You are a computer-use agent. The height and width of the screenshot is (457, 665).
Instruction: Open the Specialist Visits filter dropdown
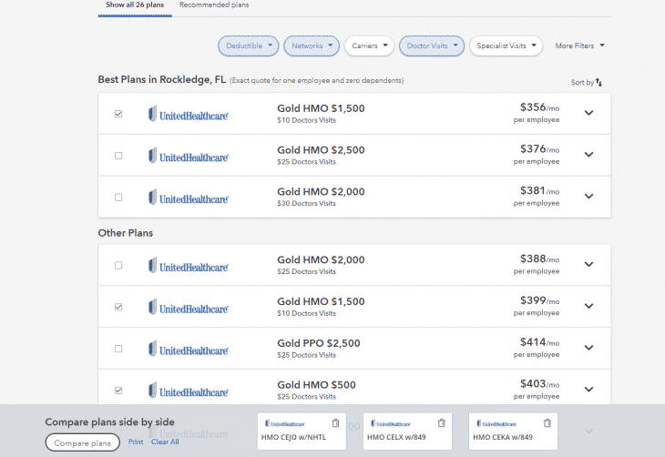pos(506,46)
